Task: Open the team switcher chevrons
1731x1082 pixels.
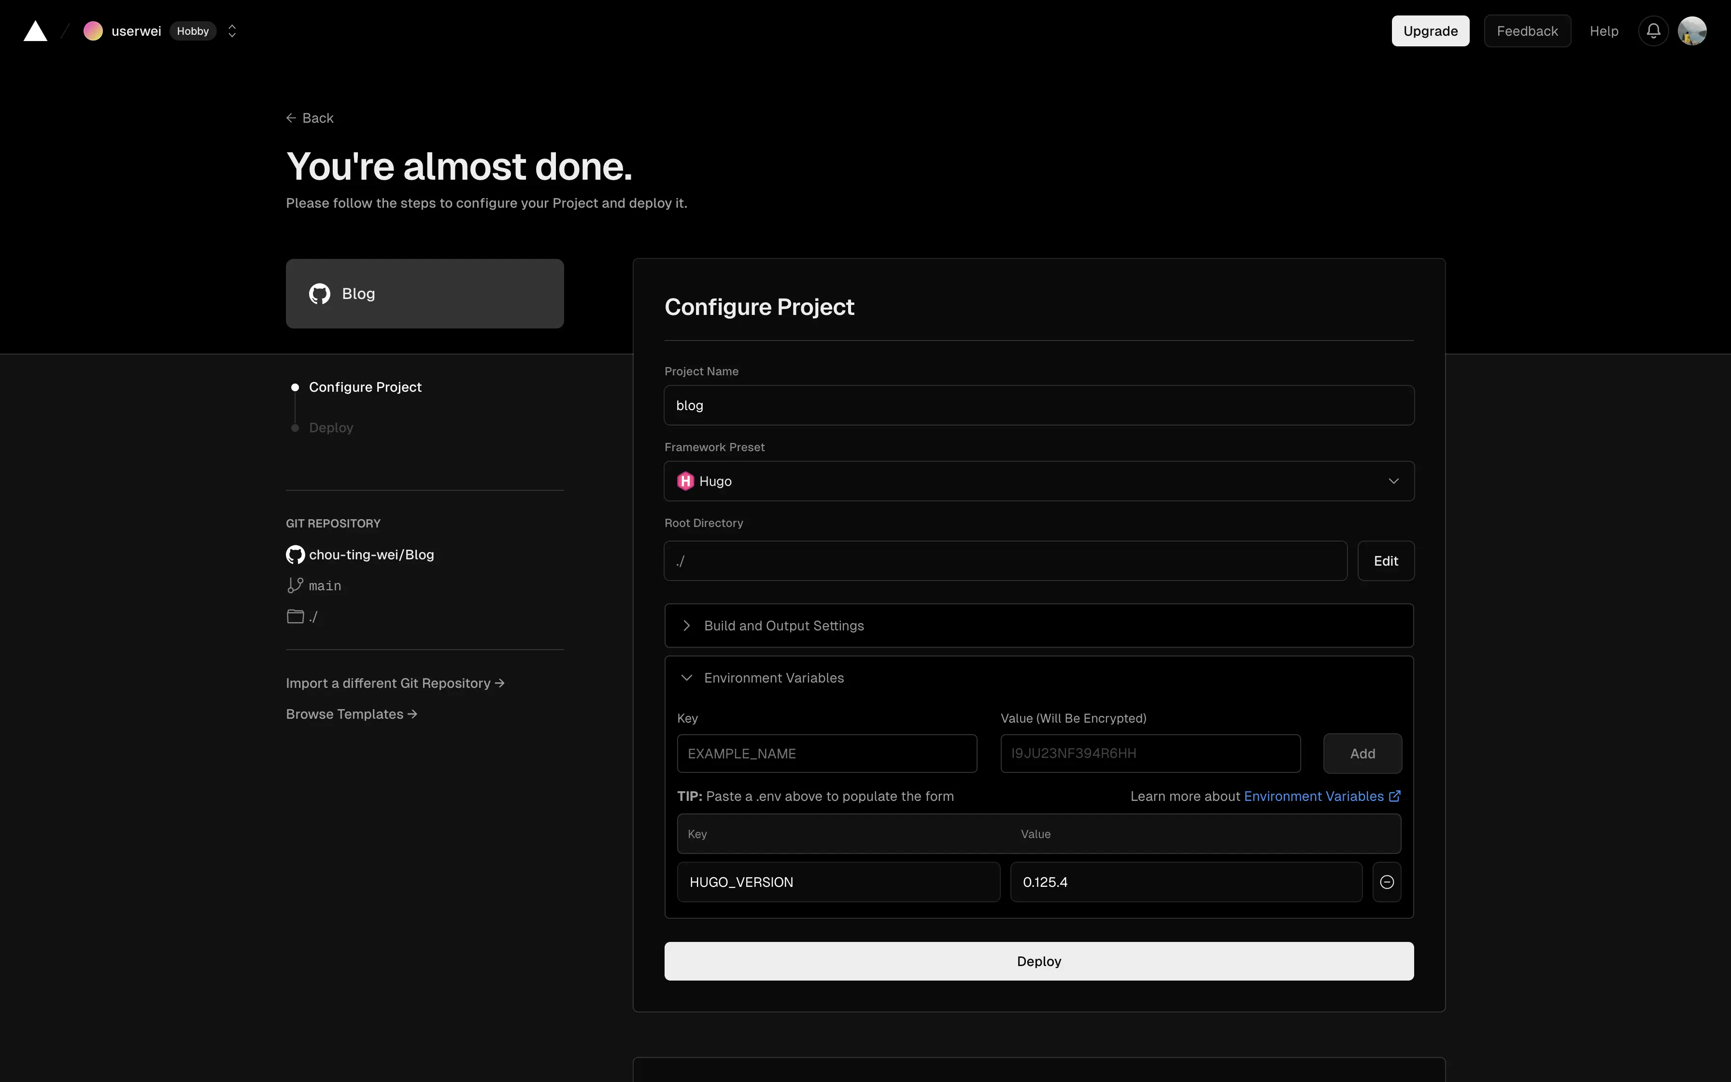Action: 232,31
